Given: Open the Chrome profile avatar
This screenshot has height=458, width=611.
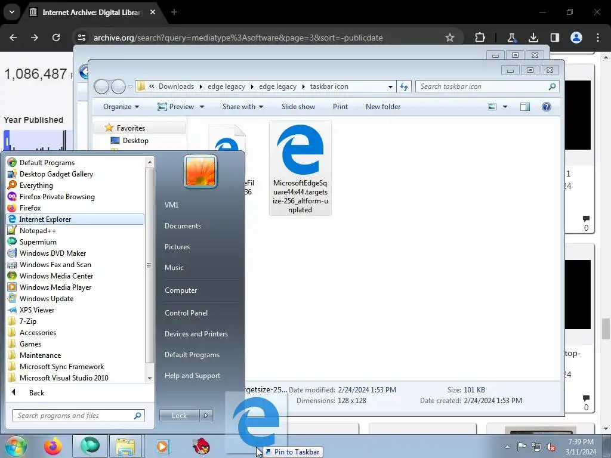Looking at the screenshot, I should [576, 38].
